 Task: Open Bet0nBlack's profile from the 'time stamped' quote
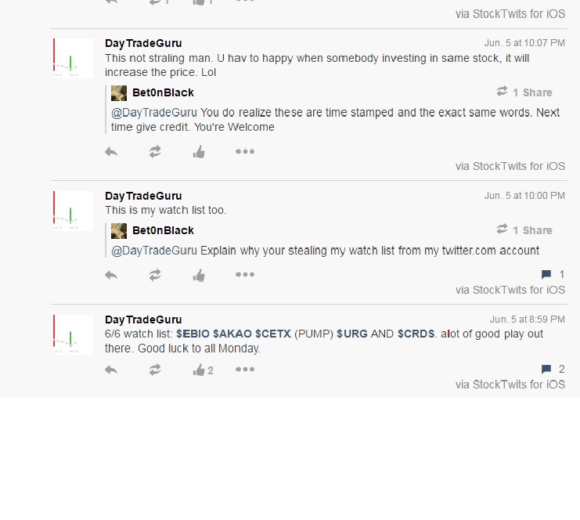tap(163, 92)
